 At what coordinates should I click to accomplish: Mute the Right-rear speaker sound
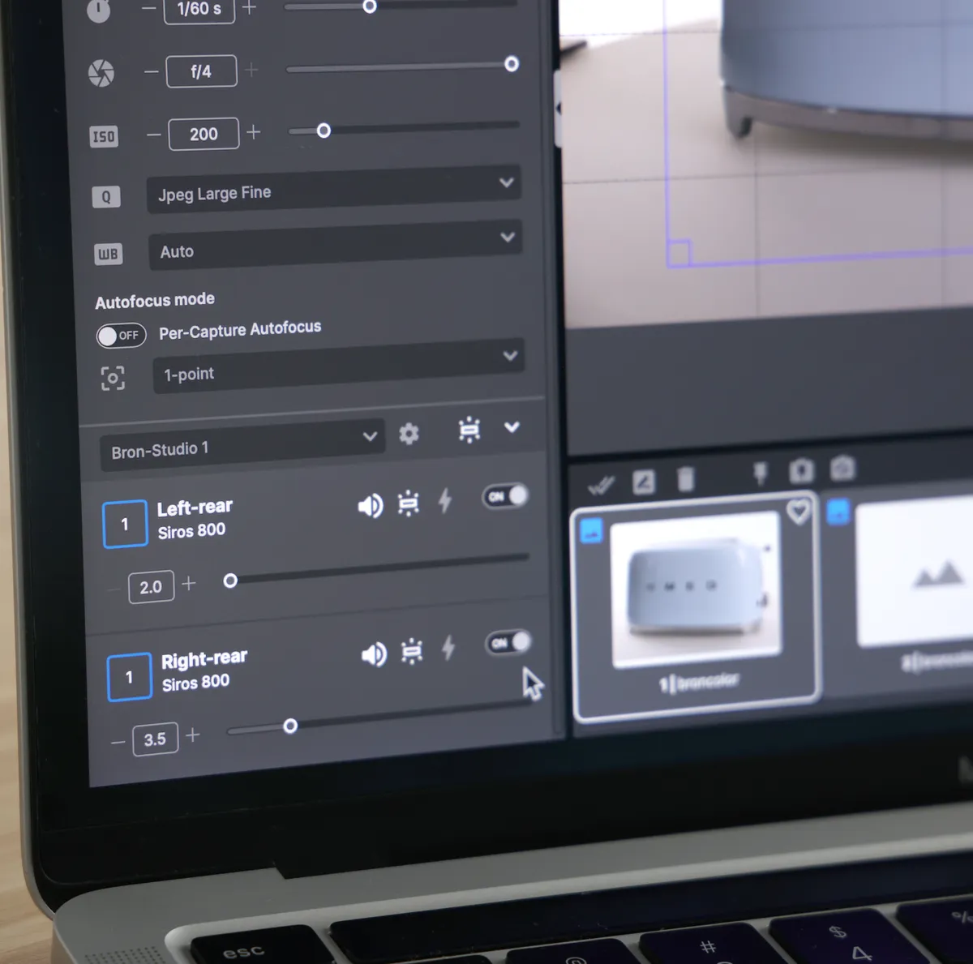click(x=374, y=654)
